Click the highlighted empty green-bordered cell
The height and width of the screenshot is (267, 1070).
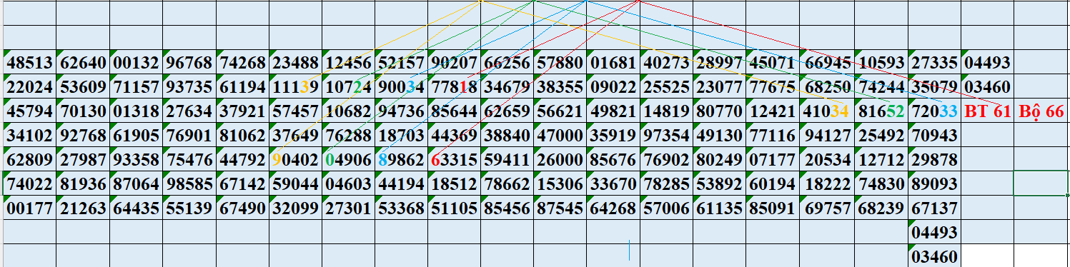(x=1041, y=183)
